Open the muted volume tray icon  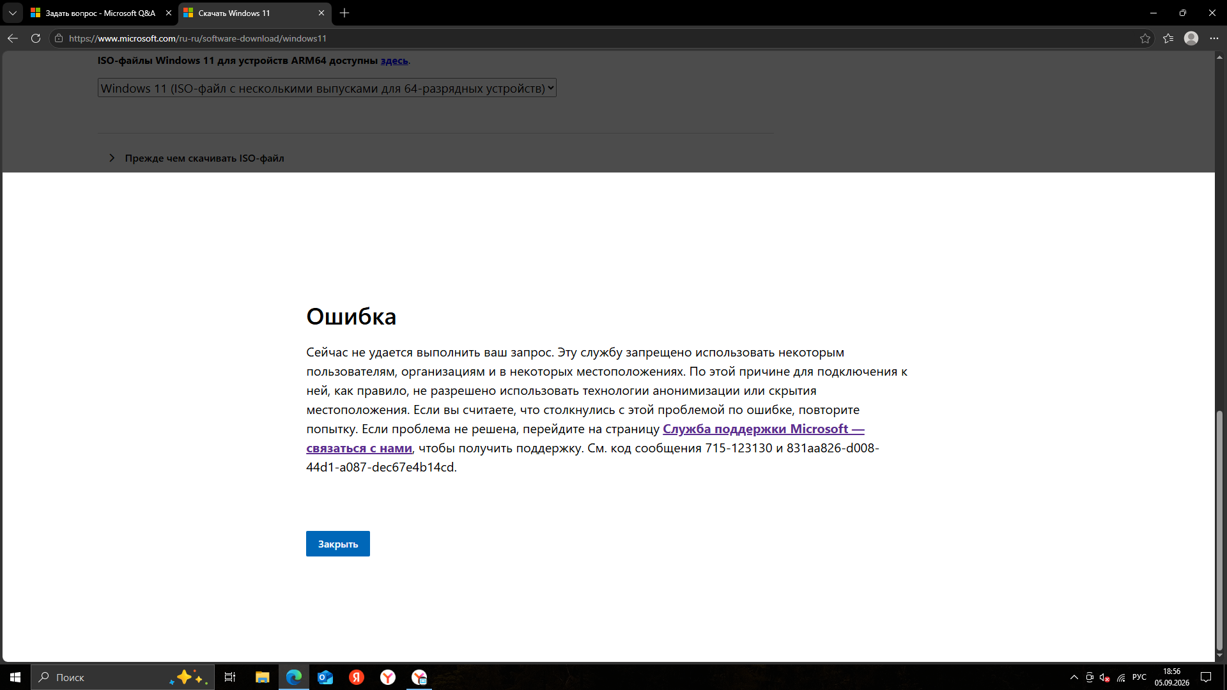pyautogui.click(x=1105, y=677)
